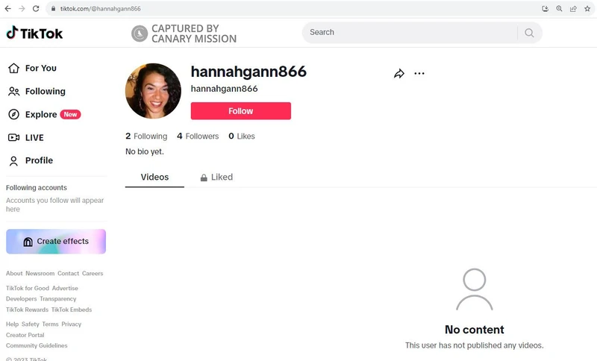Click the hannahgann866 profile picture
The image size is (597, 361).
(153, 91)
